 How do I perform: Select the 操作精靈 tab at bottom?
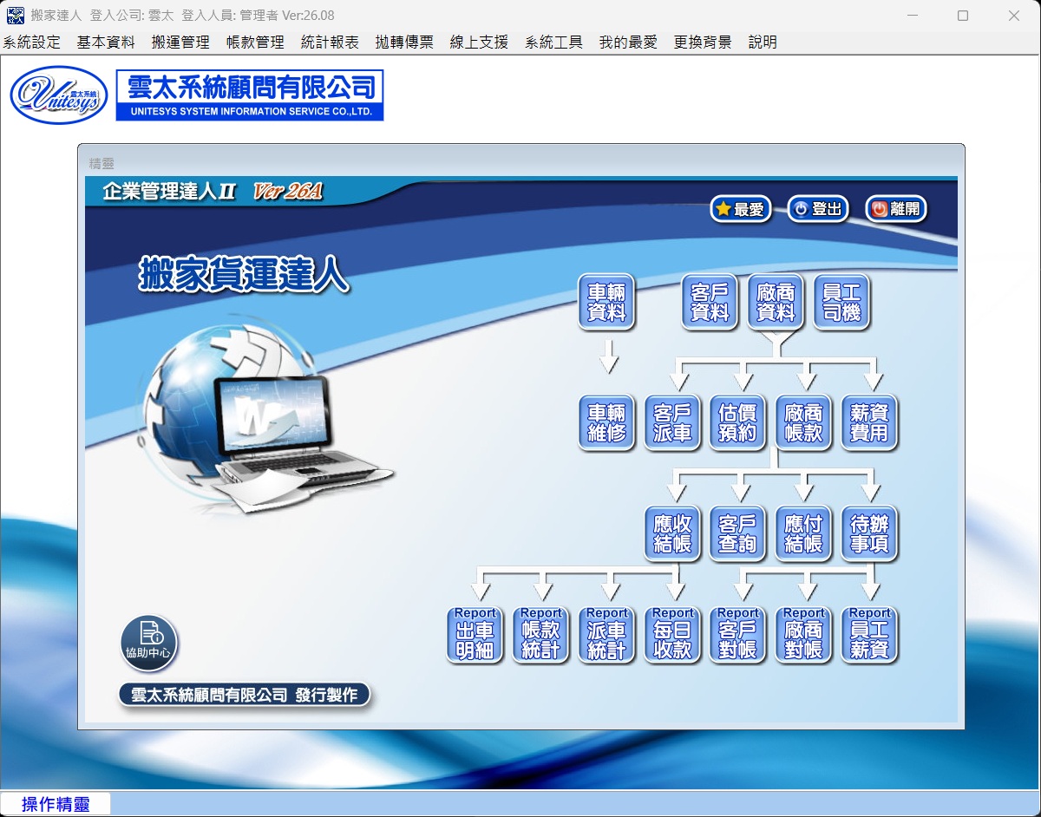[x=56, y=804]
